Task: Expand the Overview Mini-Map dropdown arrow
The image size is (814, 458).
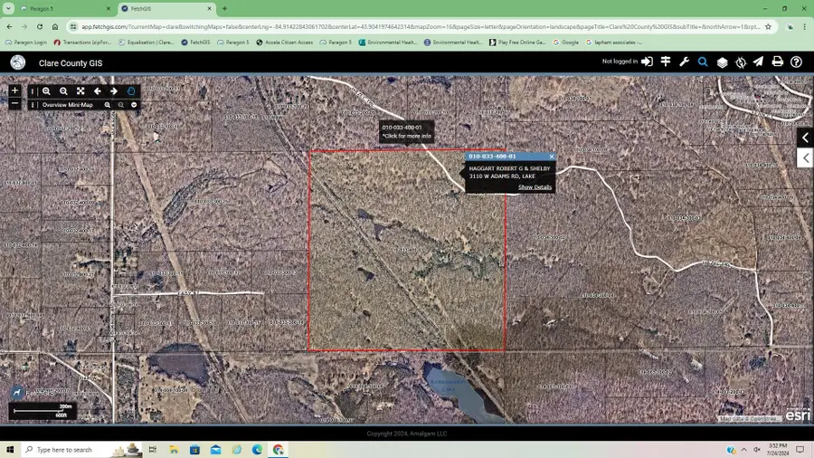Action: coord(134,105)
